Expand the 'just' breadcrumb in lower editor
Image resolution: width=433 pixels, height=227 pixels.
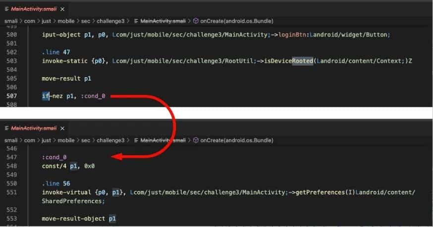click(x=46, y=140)
